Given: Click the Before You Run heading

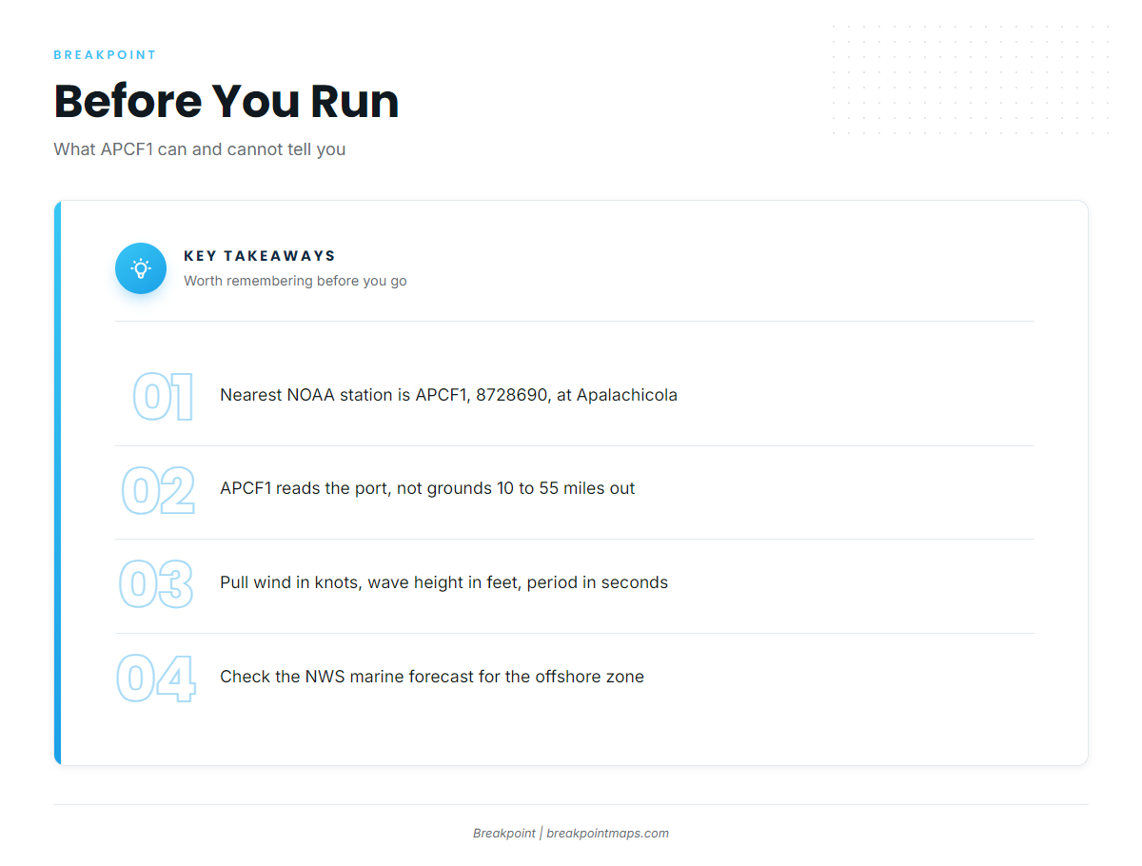Looking at the screenshot, I should (226, 101).
